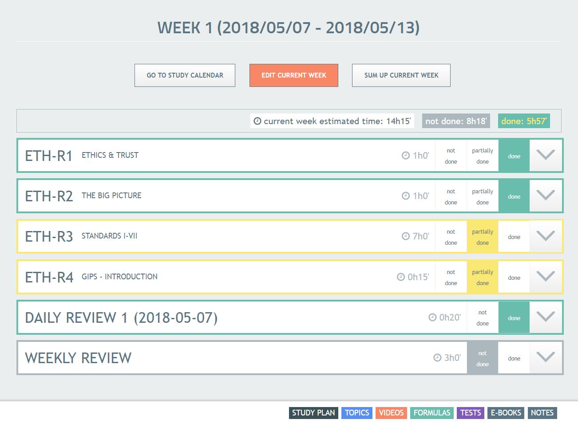Set ETH-R4 GIPS Introduction to not done
The height and width of the screenshot is (423, 578).
click(x=451, y=277)
